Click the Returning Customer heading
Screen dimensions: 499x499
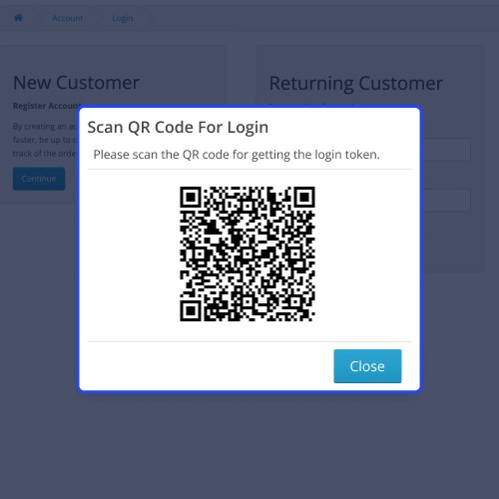[x=356, y=83]
